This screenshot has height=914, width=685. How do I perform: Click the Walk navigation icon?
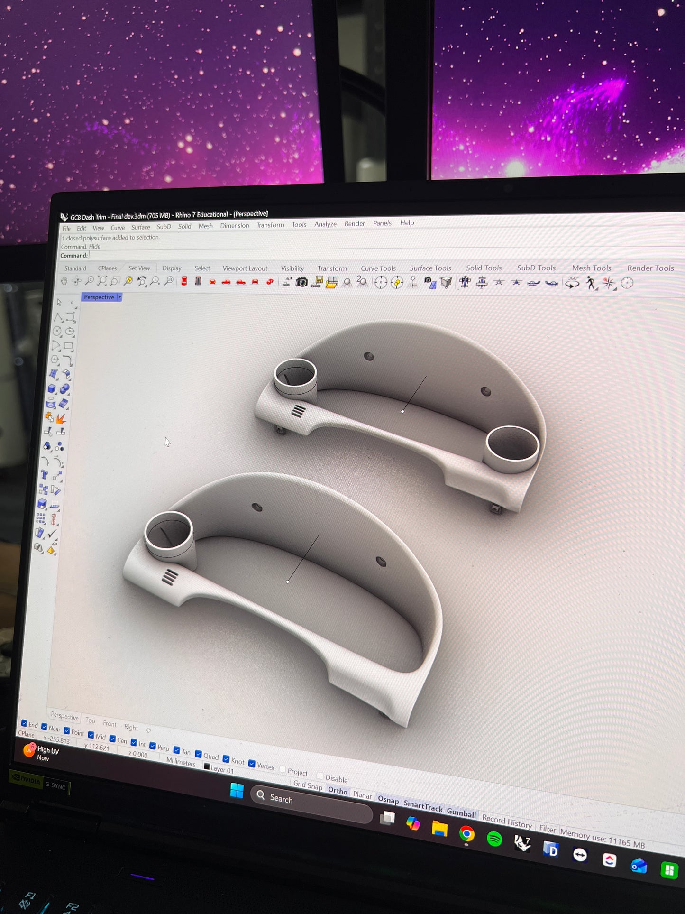pyautogui.click(x=591, y=283)
